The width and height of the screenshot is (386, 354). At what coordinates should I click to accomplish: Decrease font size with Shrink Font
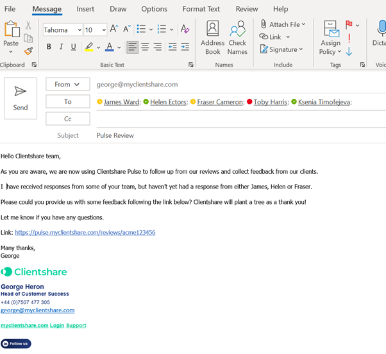click(126, 29)
